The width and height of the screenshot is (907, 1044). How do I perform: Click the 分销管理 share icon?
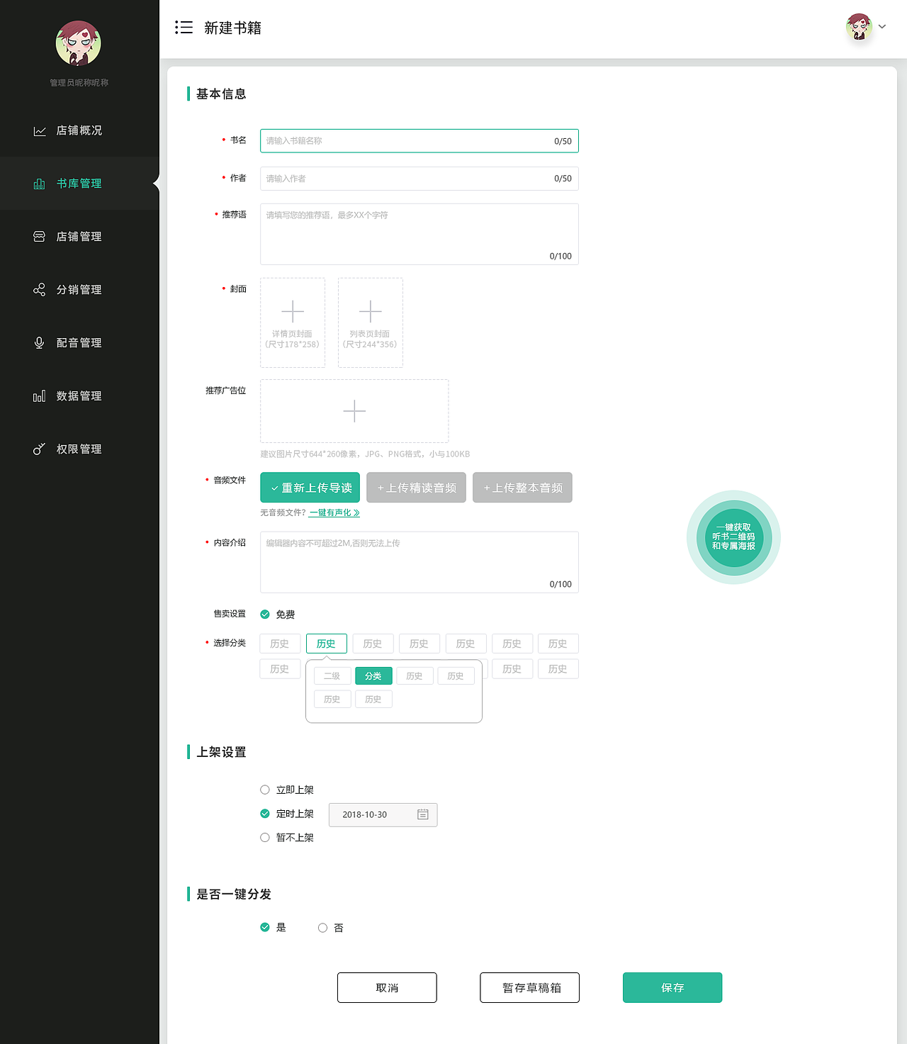pos(40,289)
